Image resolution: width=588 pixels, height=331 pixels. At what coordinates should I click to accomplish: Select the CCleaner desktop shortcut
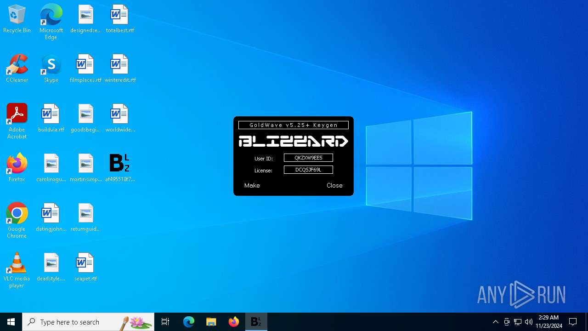pos(17,69)
